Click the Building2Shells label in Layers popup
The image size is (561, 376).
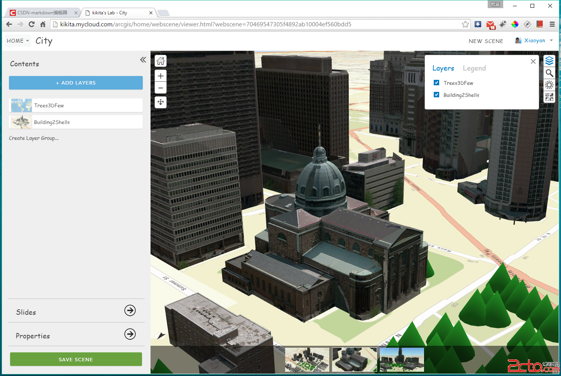pos(461,95)
